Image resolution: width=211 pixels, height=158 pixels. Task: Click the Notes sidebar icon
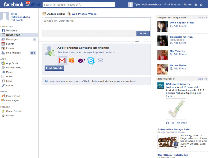click(3, 76)
